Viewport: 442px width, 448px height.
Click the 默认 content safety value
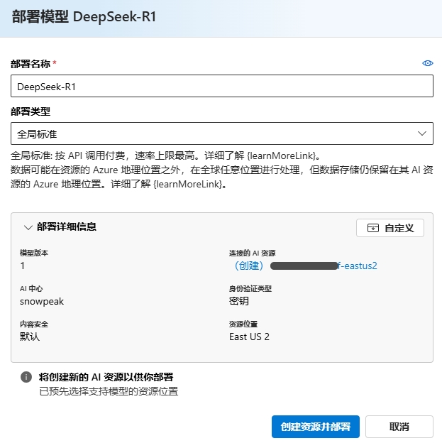point(30,337)
